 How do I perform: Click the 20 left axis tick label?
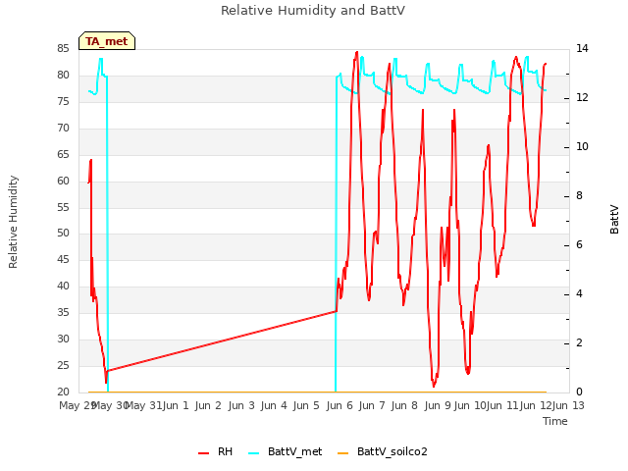pos(63,392)
